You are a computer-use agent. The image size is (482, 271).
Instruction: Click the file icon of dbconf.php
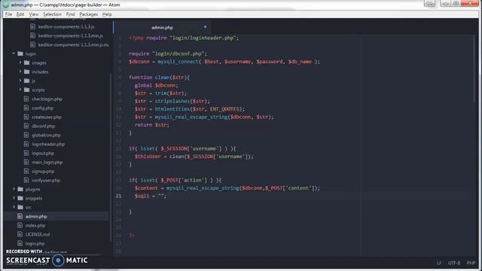(26, 126)
